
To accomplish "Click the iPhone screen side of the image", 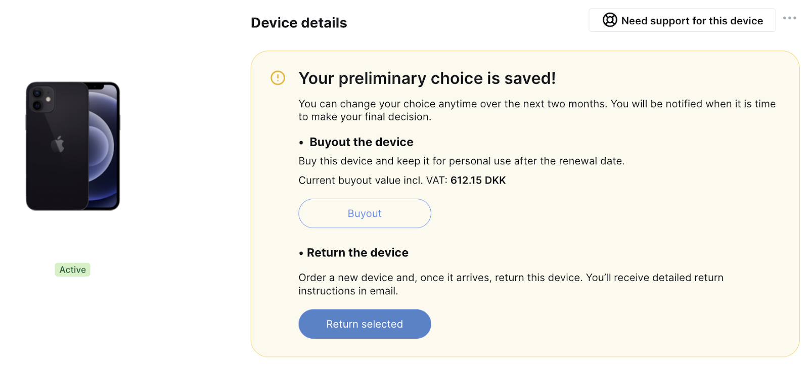I will 104,146.
